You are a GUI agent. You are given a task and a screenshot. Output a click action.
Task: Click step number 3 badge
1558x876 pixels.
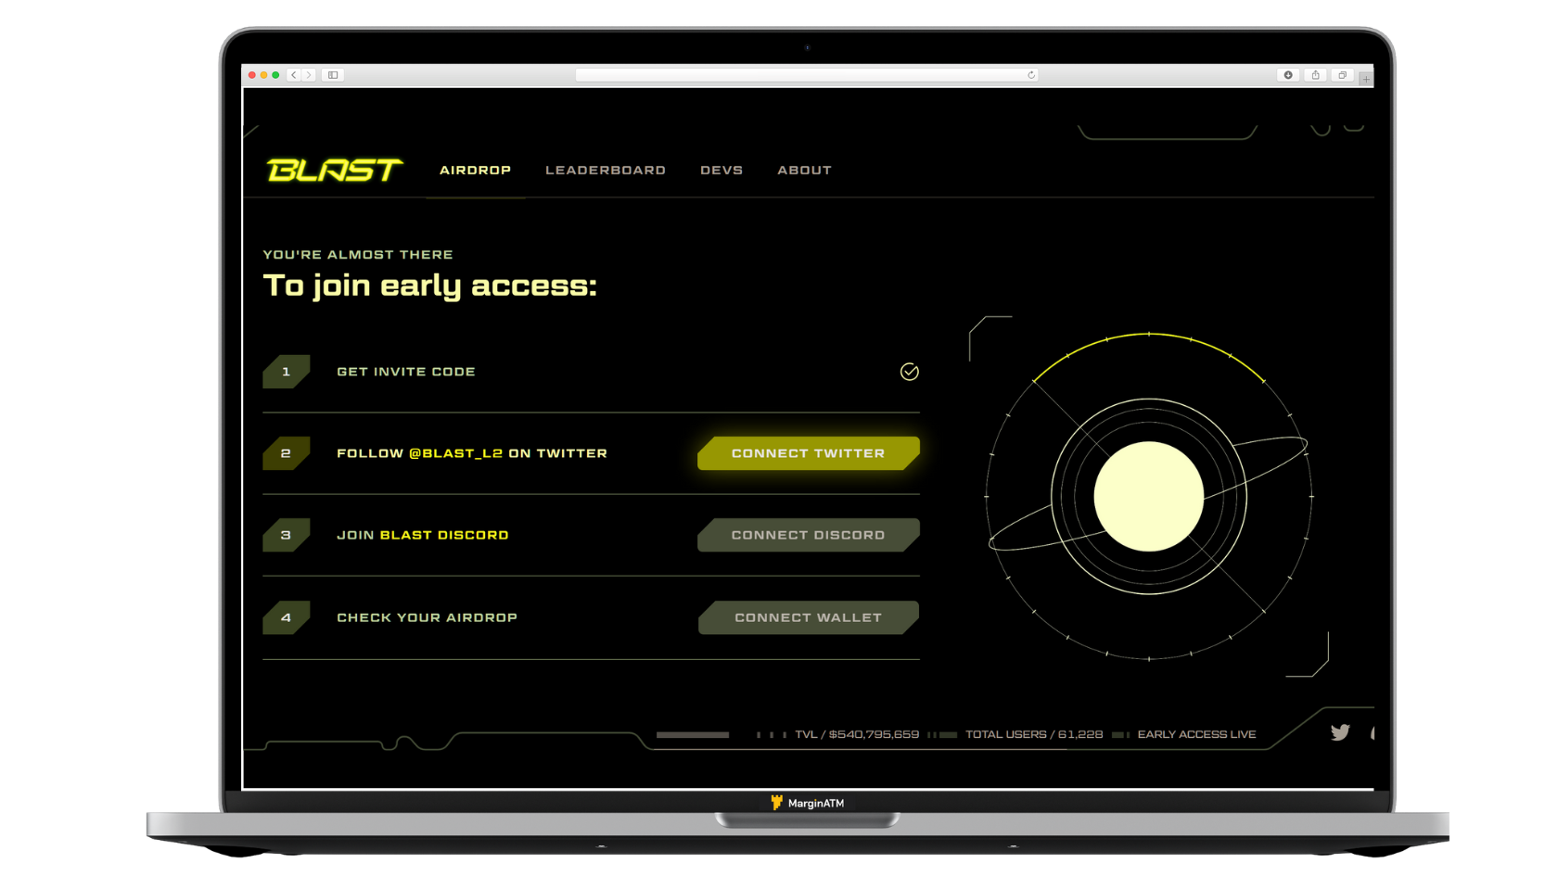tap(287, 535)
